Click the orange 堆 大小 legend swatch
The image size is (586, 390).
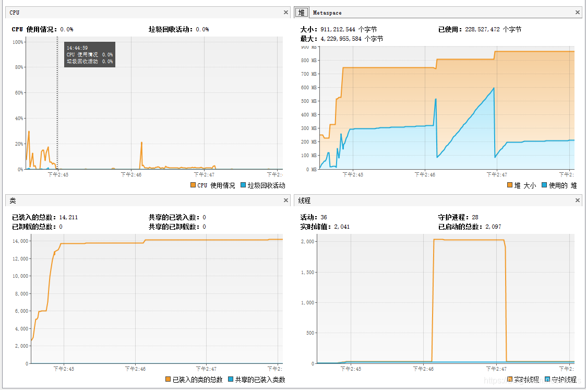(x=510, y=185)
